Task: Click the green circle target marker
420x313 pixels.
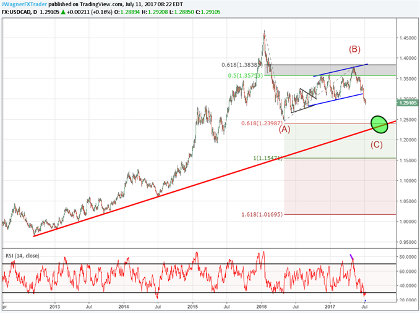Action: [379, 124]
